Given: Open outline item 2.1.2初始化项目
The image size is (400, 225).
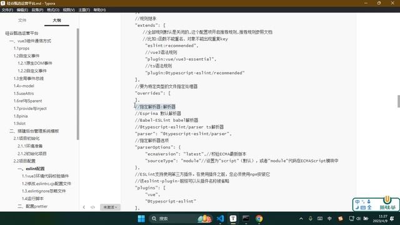Looking at the screenshot, I should (32, 154).
